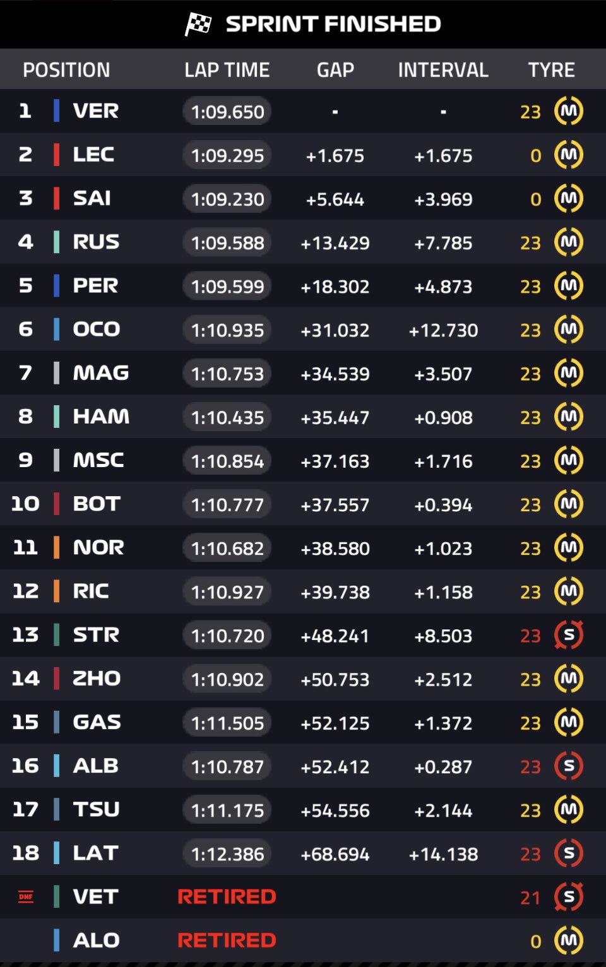Click the DNF icon beside VET
The image size is (606, 967).
(x=26, y=897)
